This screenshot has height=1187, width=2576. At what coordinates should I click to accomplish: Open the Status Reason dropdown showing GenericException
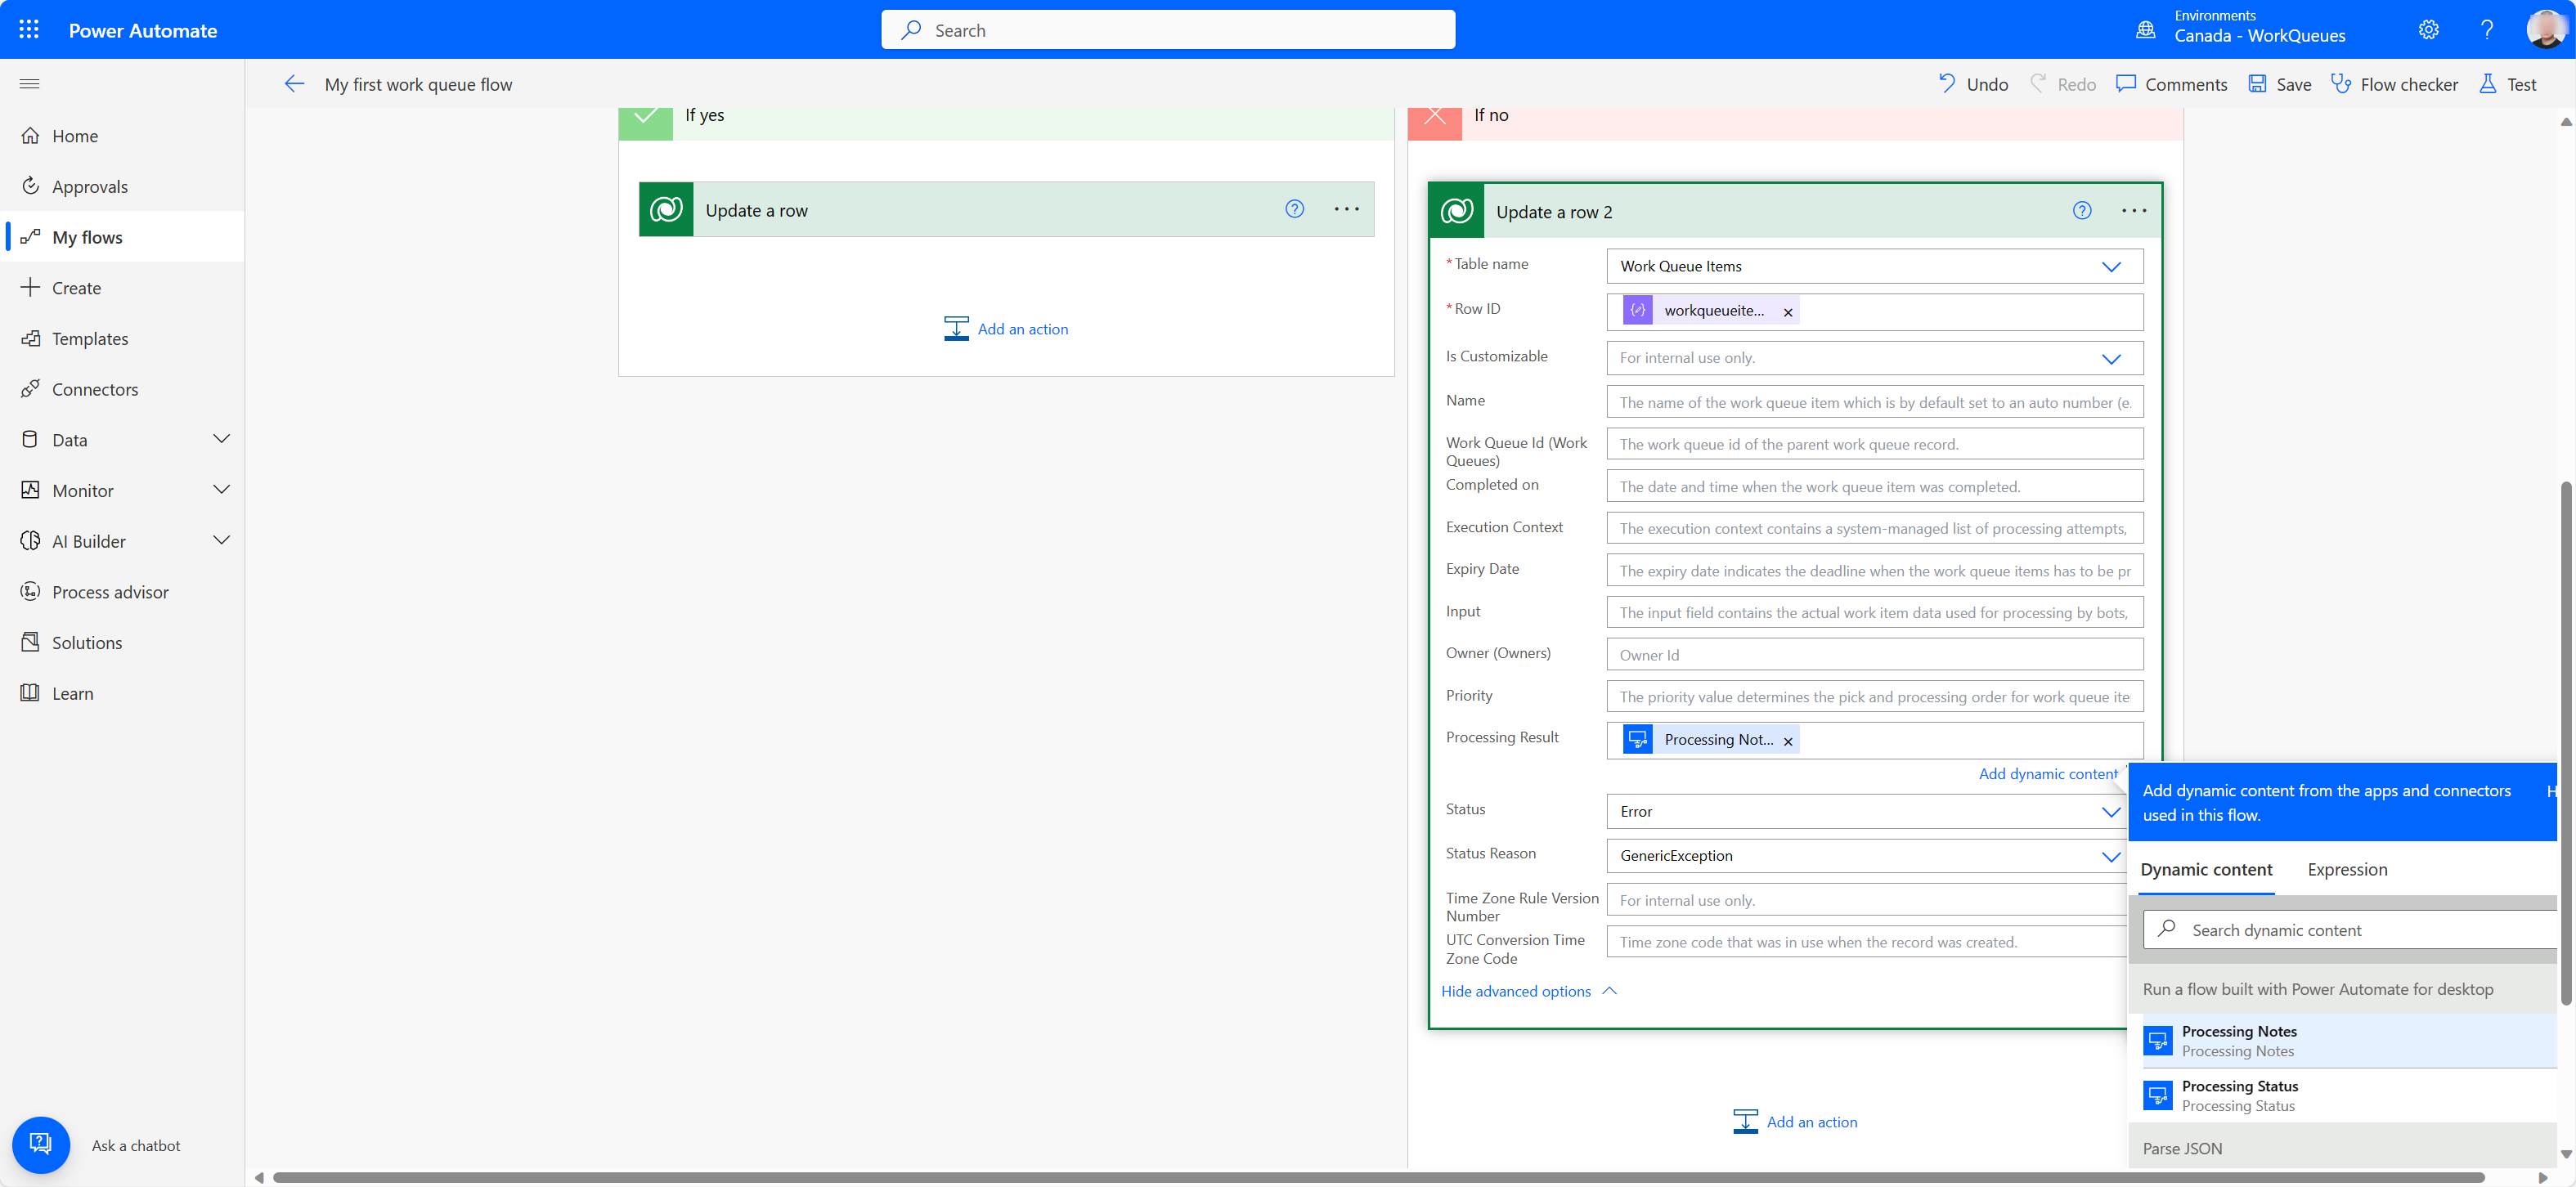[x=1866, y=856]
